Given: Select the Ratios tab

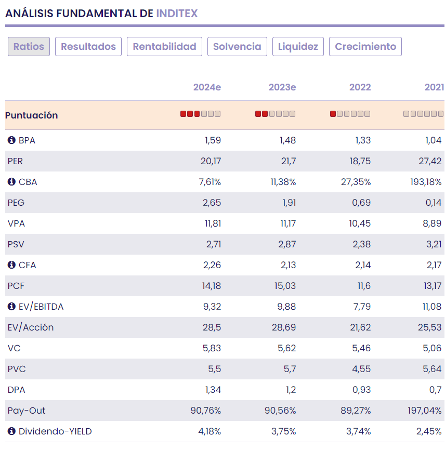Looking at the screenshot, I should [29, 46].
